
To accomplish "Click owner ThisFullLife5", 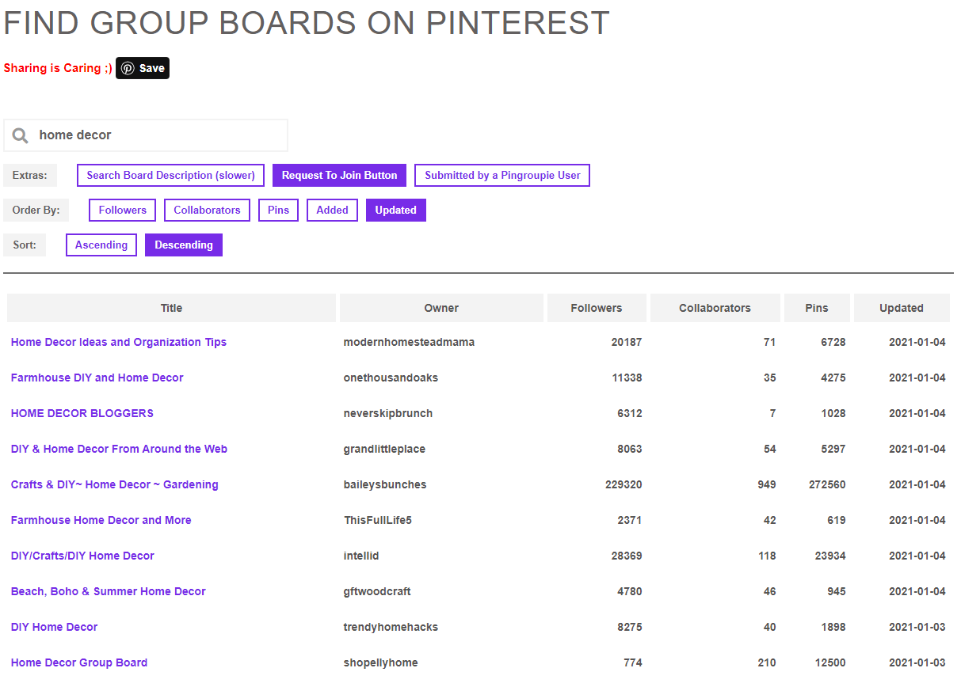I will [x=378, y=521].
